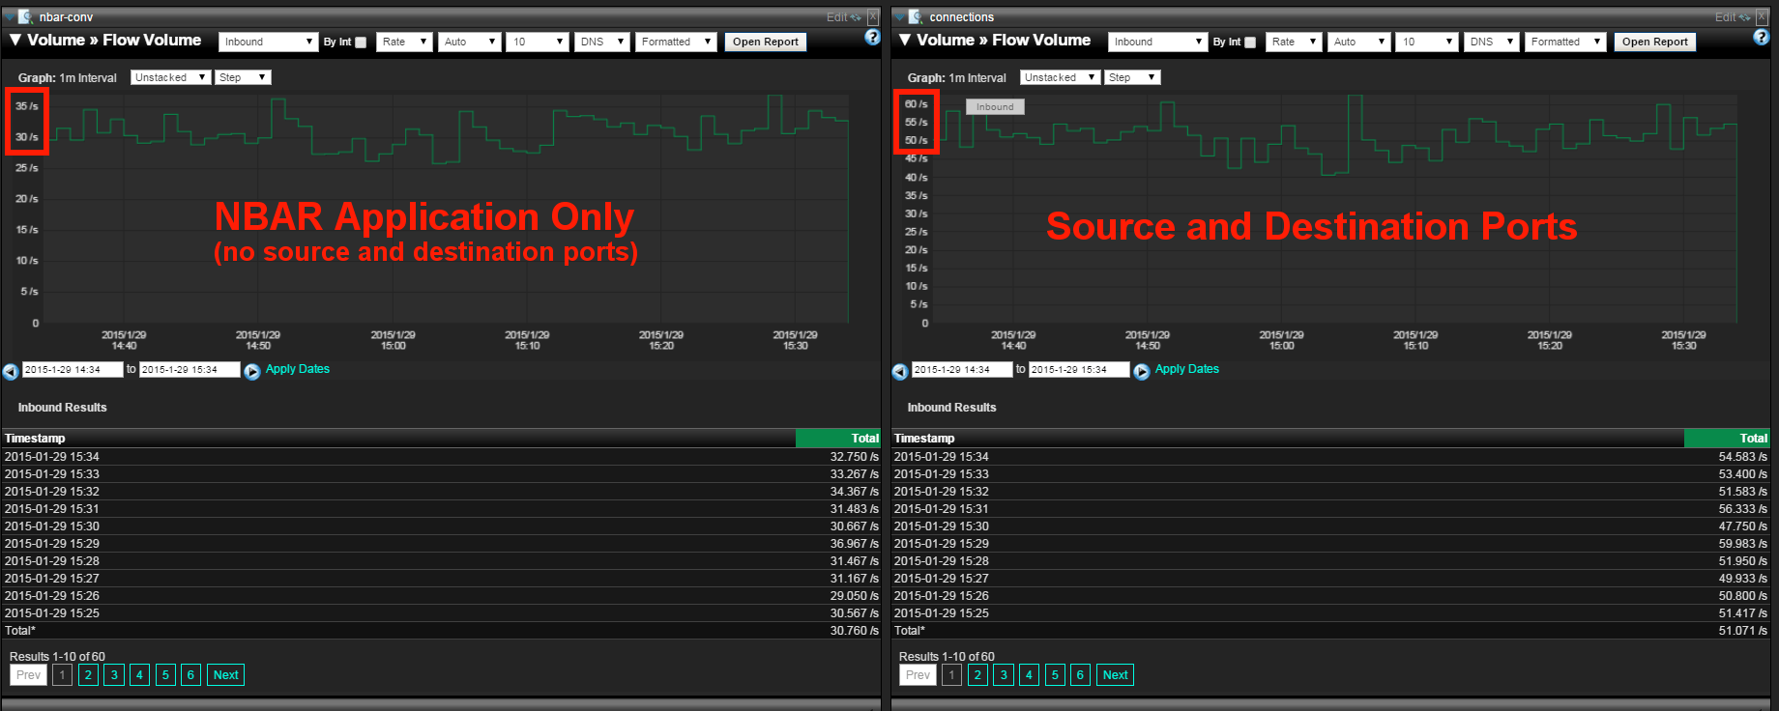1779x711 pixels.
Task: Click Apply Dates link in nbar-conv
Action: 298,369
